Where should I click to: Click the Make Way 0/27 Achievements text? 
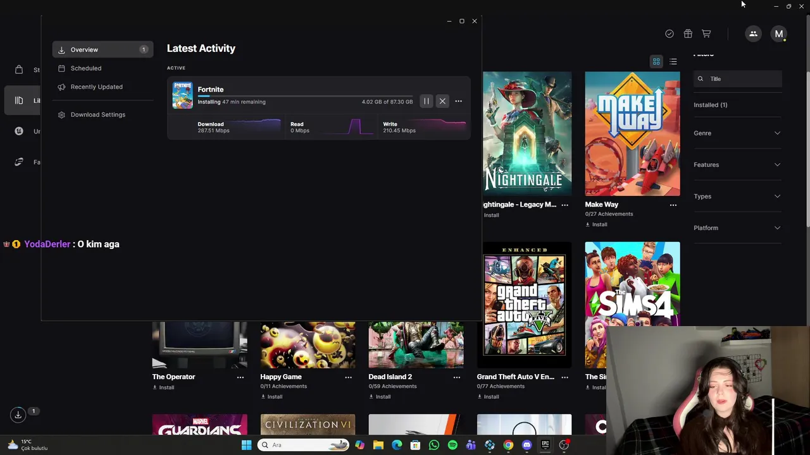tap(609, 214)
